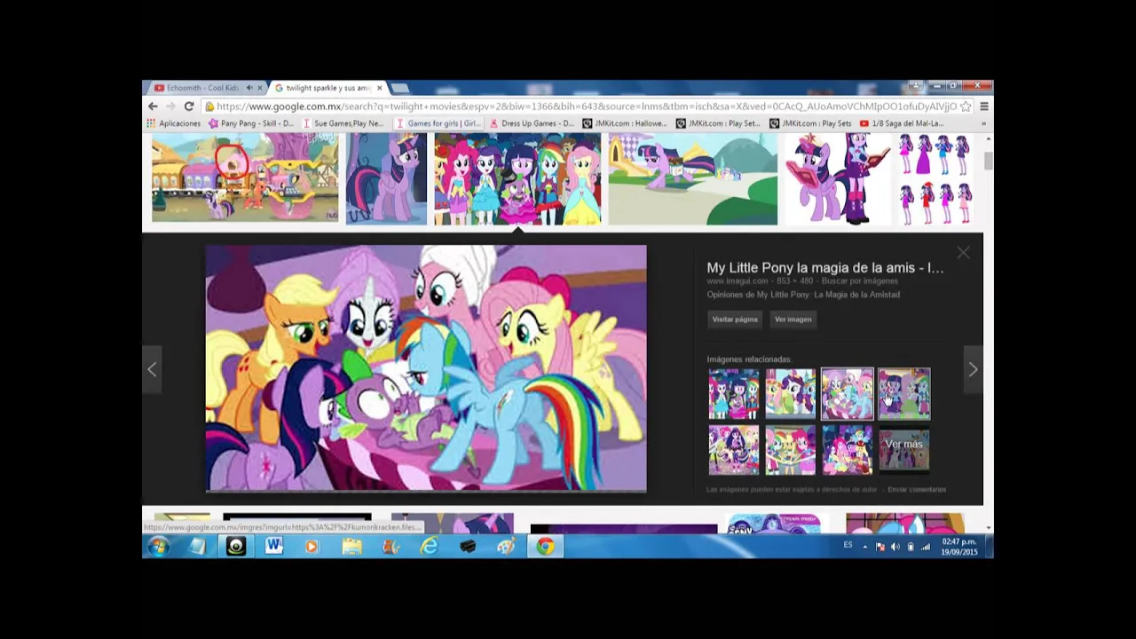Viewport: 1136px width, 639px height.
Task: Open the train station result image with the red circle
Action: pos(245,177)
